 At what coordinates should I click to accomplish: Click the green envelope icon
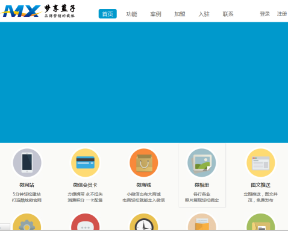click(261, 222)
